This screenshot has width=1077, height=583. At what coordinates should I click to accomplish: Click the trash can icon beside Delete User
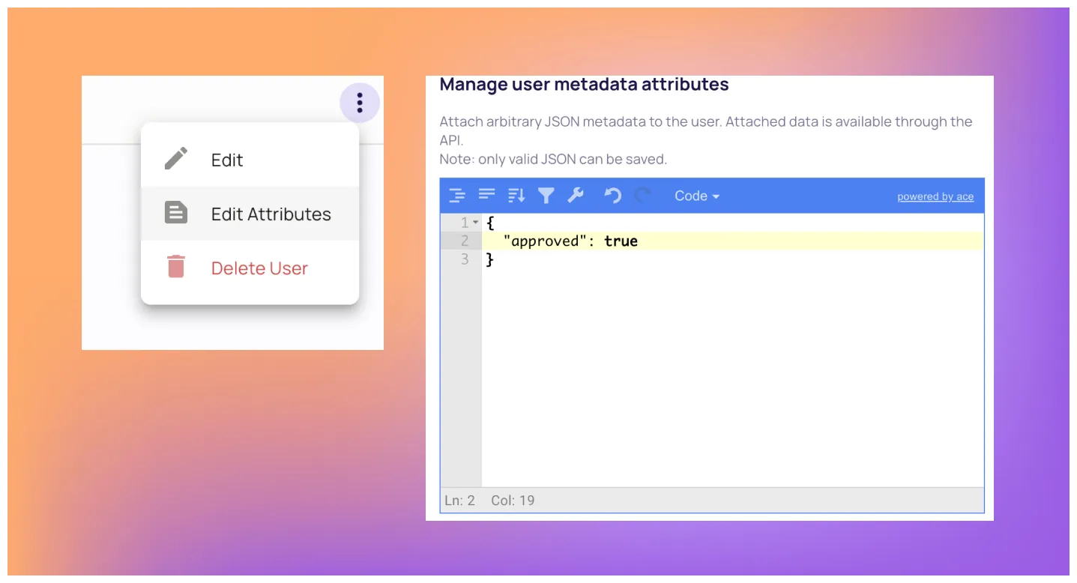(176, 267)
